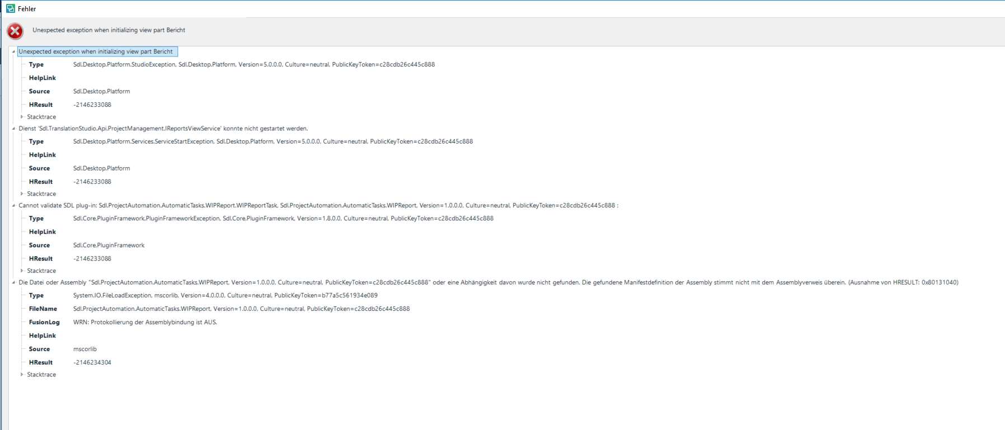Screen dimensions: 1005x430
Task: Click the ServiceStartException type value
Action: pyautogui.click(x=273, y=141)
